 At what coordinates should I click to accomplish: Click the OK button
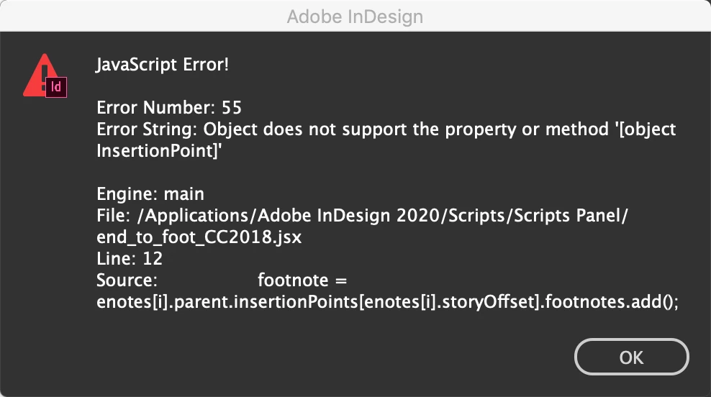pos(631,357)
